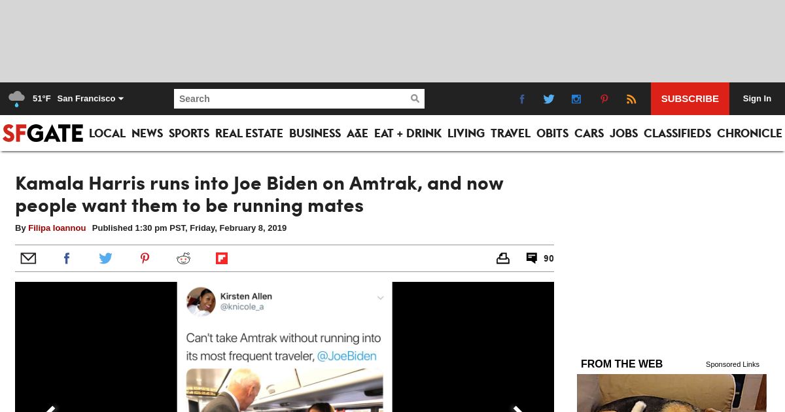Click the Sponsored Links label
This screenshot has height=412, width=785.
pos(733,364)
